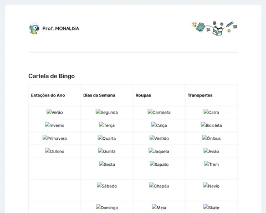Click the Transportes column header
The width and height of the screenshot is (266, 213).
pyautogui.click(x=200, y=95)
